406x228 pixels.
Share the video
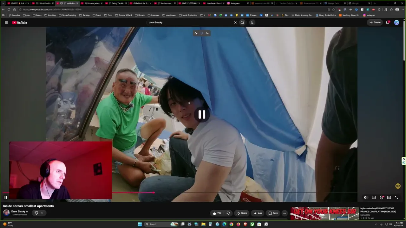click(x=242, y=213)
